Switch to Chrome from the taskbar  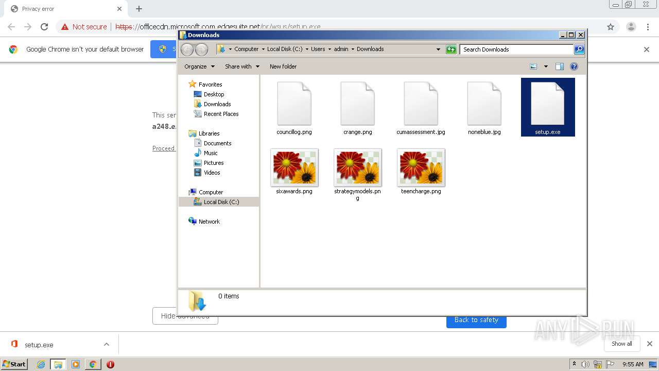pos(93,364)
